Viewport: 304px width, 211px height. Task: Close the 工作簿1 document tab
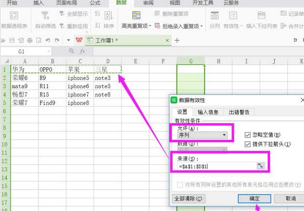(167, 40)
